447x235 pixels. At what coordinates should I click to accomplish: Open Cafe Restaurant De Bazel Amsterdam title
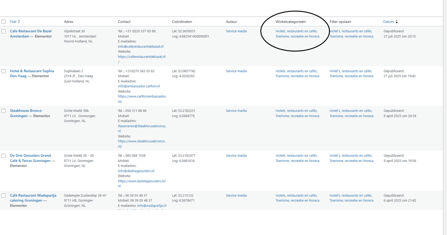pos(31,34)
